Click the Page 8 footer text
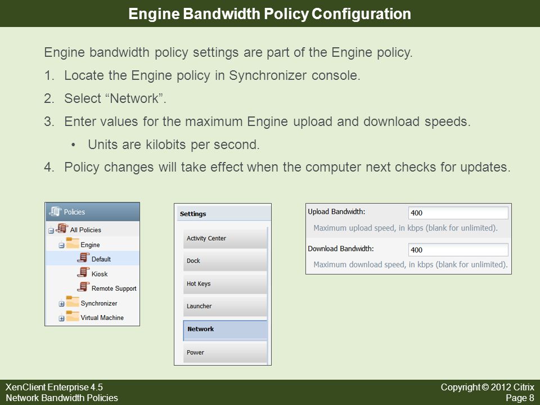 tap(520, 398)
